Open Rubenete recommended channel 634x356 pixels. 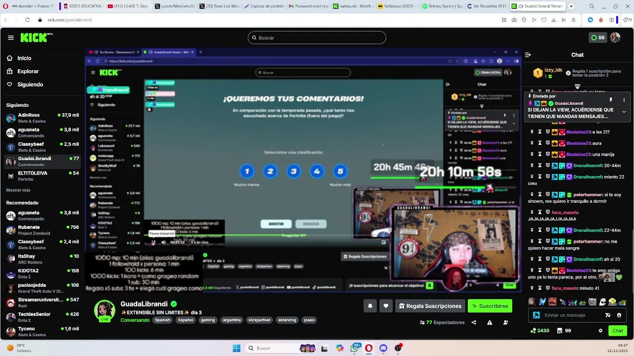click(x=43, y=230)
